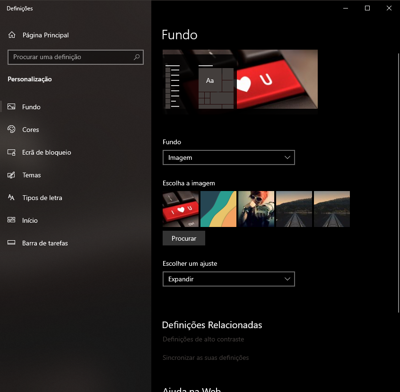Click the background preview image at top
Screen dimensions: 400x392
tap(240, 79)
